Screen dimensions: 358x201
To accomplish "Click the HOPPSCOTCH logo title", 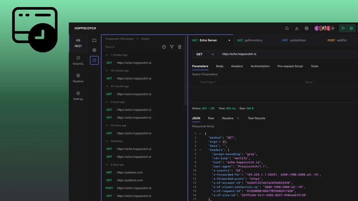I will [x=85, y=28].
